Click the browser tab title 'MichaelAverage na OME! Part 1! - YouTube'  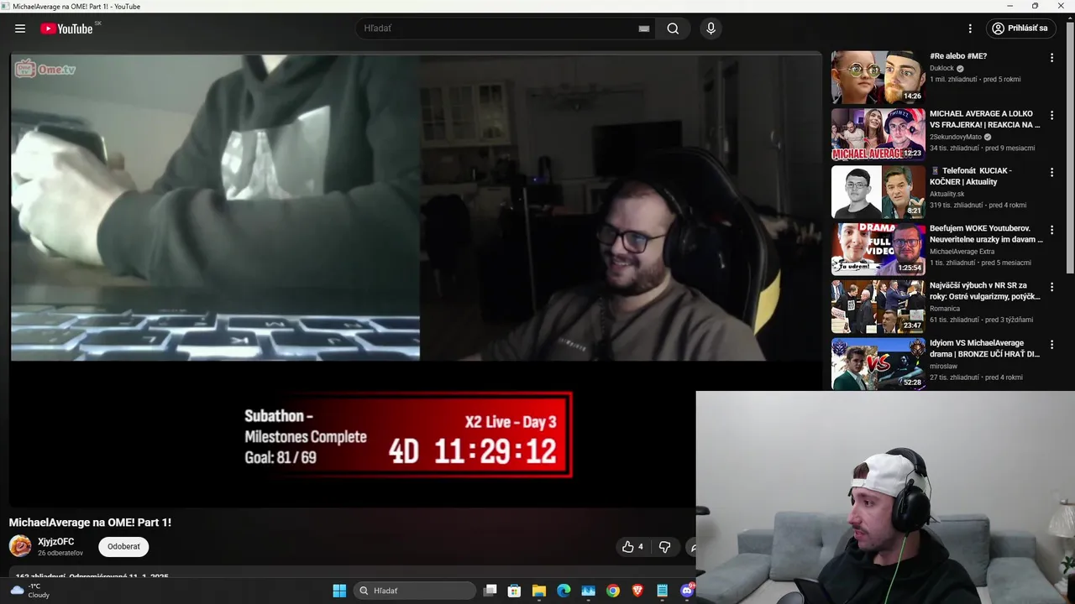76,6
